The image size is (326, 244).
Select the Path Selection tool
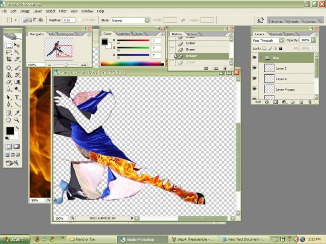[9, 97]
